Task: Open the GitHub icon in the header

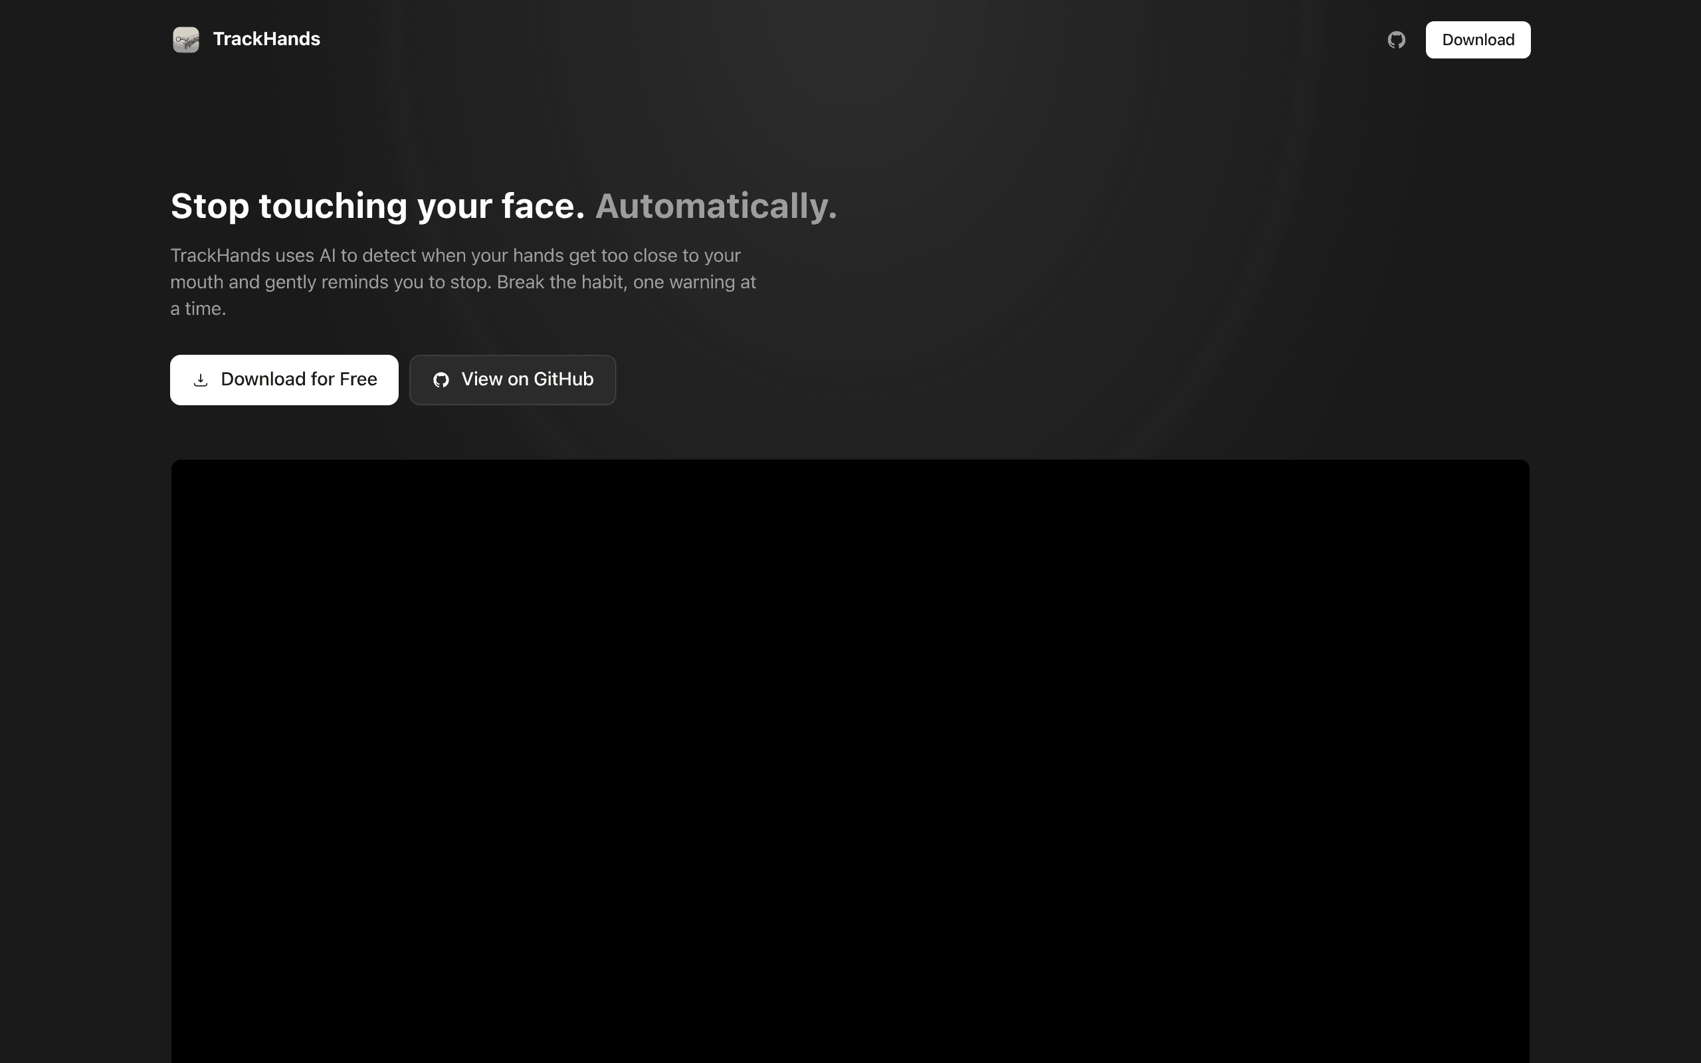Action: pos(1396,40)
